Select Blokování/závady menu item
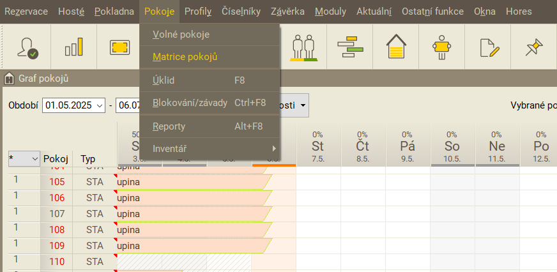557x272 pixels. point(190,103)
